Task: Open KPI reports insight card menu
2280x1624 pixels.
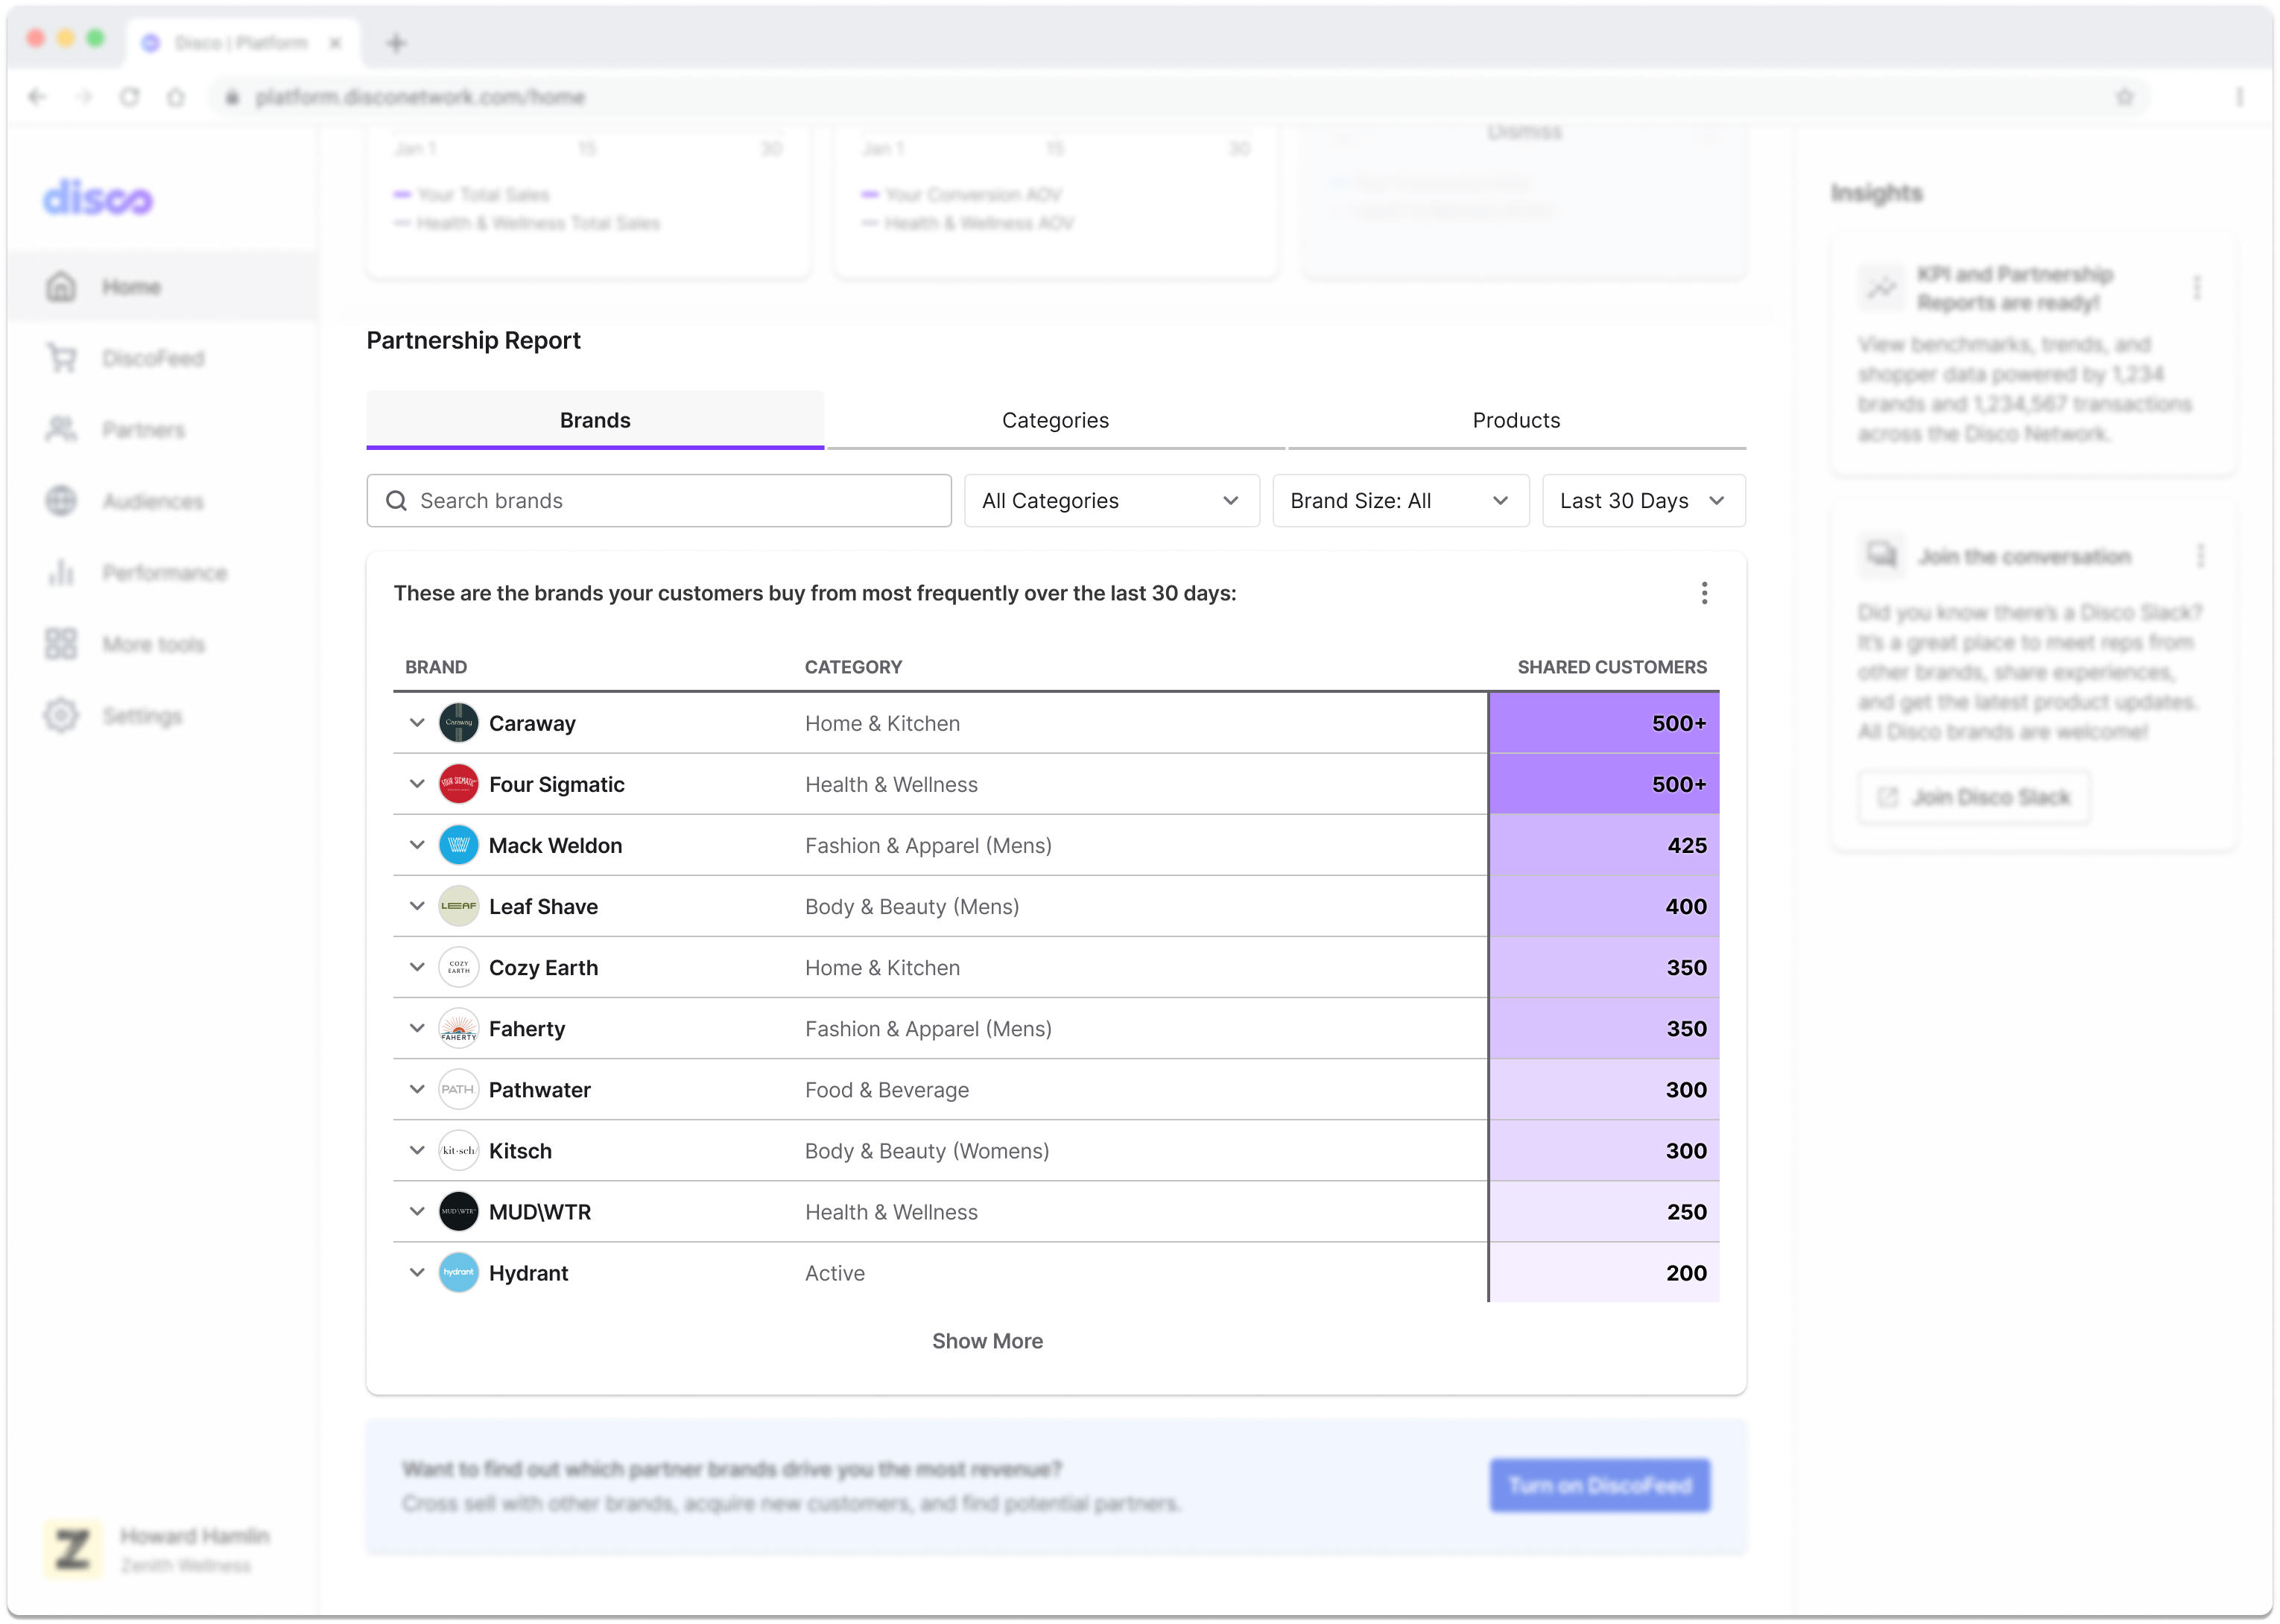Action: click(x=2197, y=288)
